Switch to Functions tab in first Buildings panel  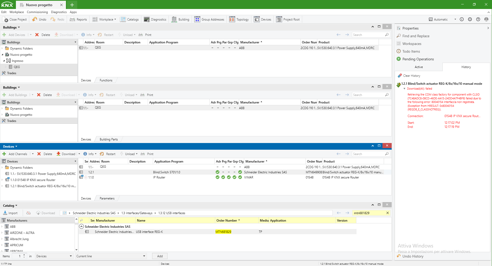coord(106,80)
